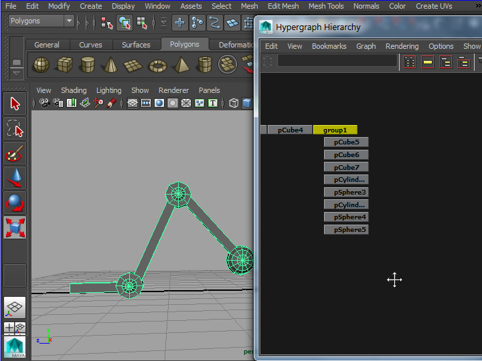
Task: Click the 2D Pan/Zoom icon
Action: (98, 103)
